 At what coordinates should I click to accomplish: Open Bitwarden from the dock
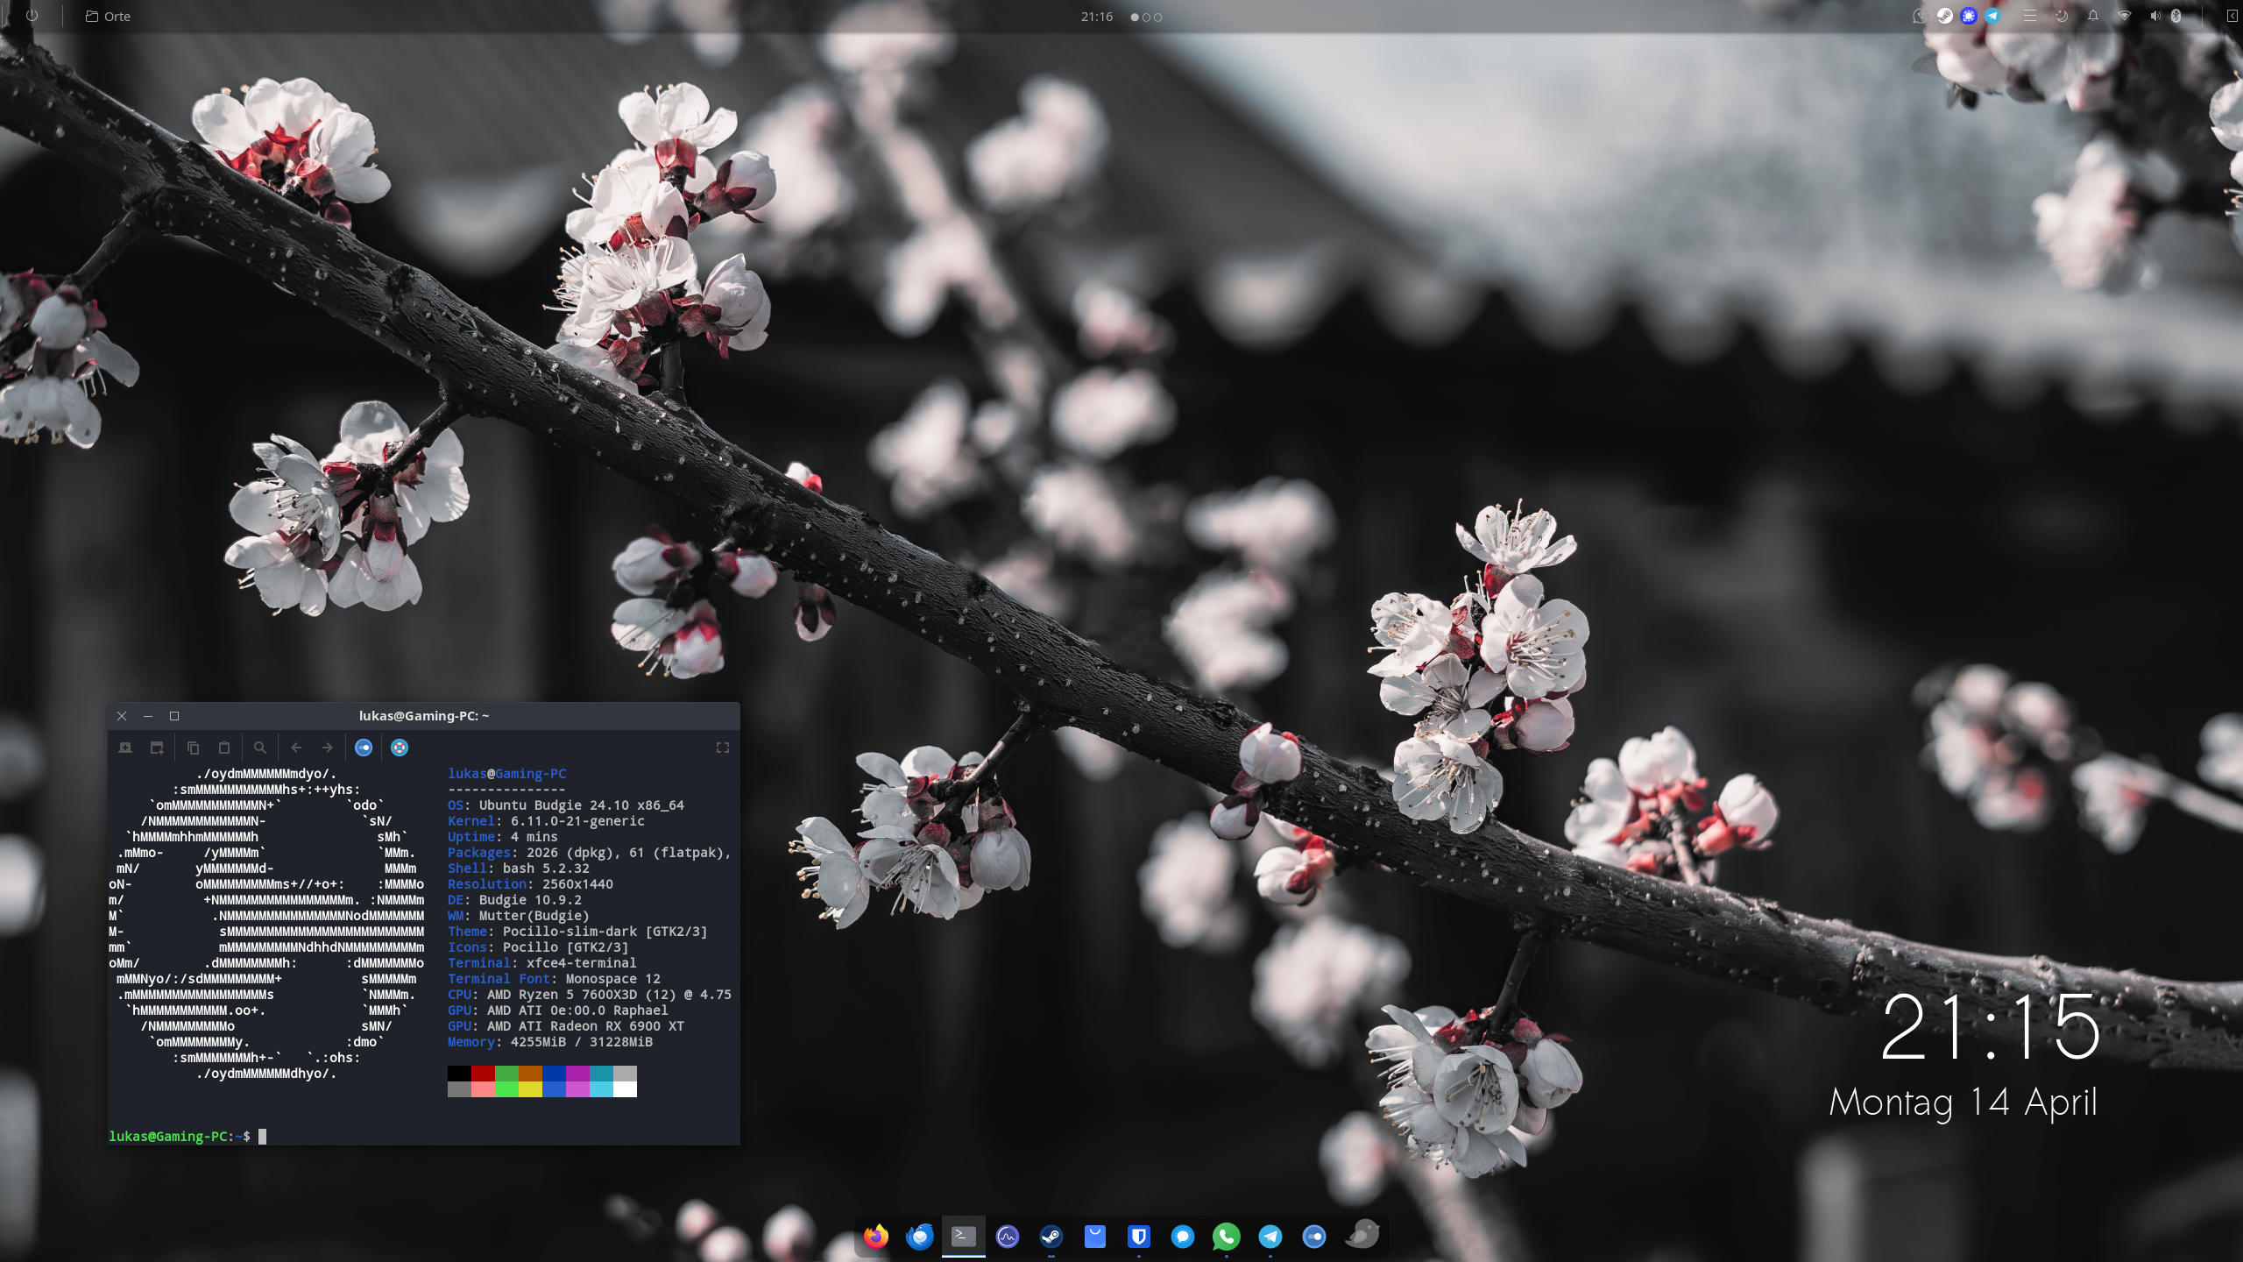point(1138,1237)
